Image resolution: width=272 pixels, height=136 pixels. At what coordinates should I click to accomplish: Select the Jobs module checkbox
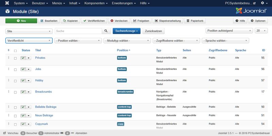pyautogui.click(x=15, y=70)
